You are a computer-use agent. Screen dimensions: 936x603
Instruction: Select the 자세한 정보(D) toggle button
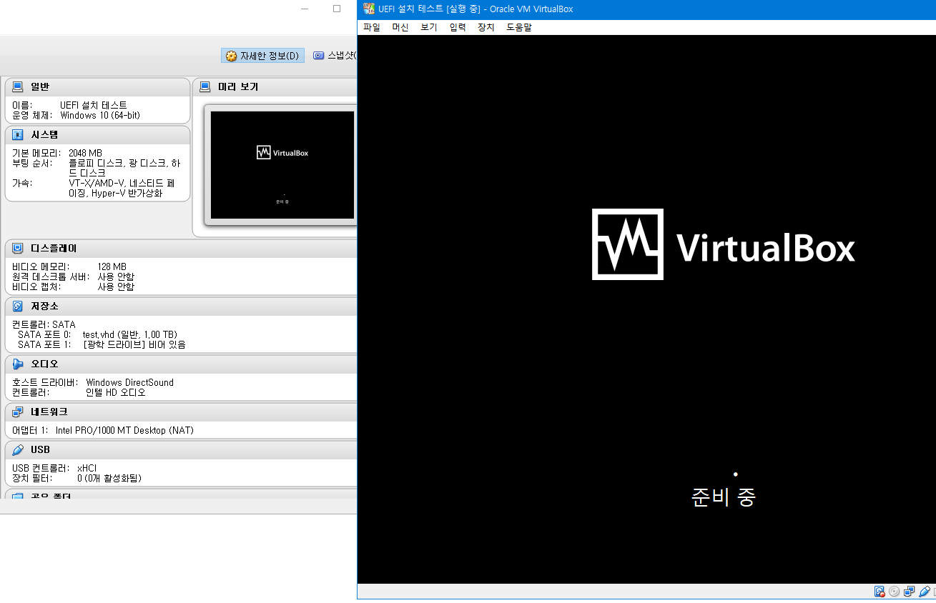(262, 56)
